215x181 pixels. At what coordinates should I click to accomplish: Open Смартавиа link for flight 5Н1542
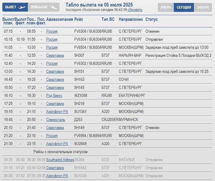pyautogui.click(x=55, y=168)
